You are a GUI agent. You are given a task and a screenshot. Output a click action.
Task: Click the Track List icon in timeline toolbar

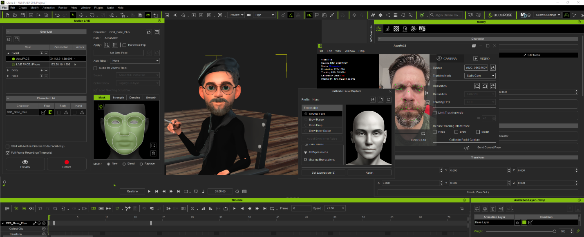tap(7, 208)
